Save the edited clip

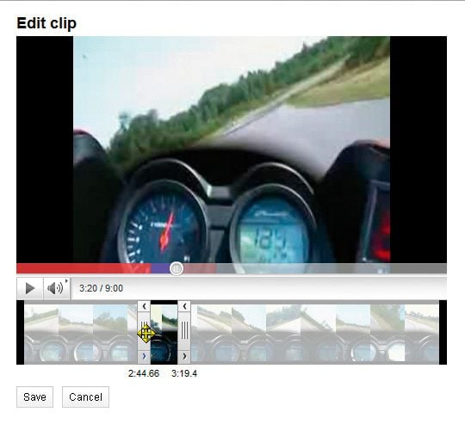click(34, 397)
